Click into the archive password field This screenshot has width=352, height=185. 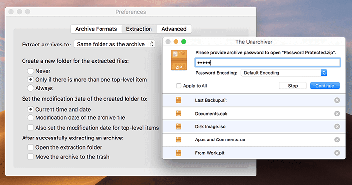[x=267, y=62]
